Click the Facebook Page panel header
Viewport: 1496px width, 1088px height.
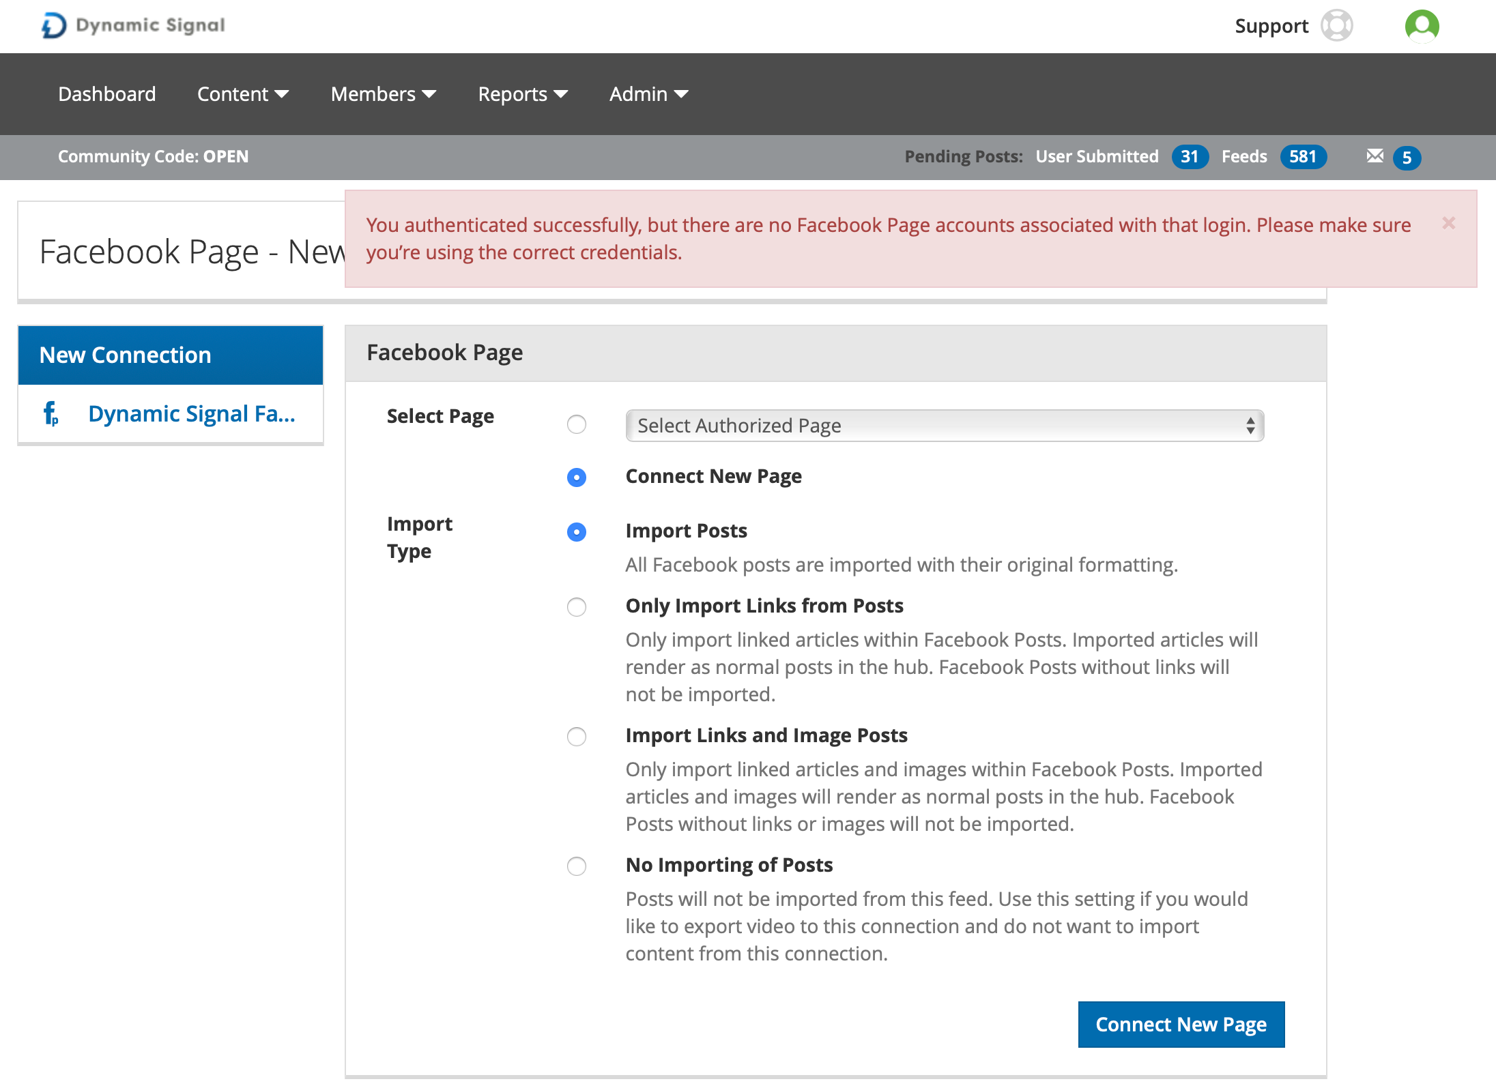pos(835,353)
